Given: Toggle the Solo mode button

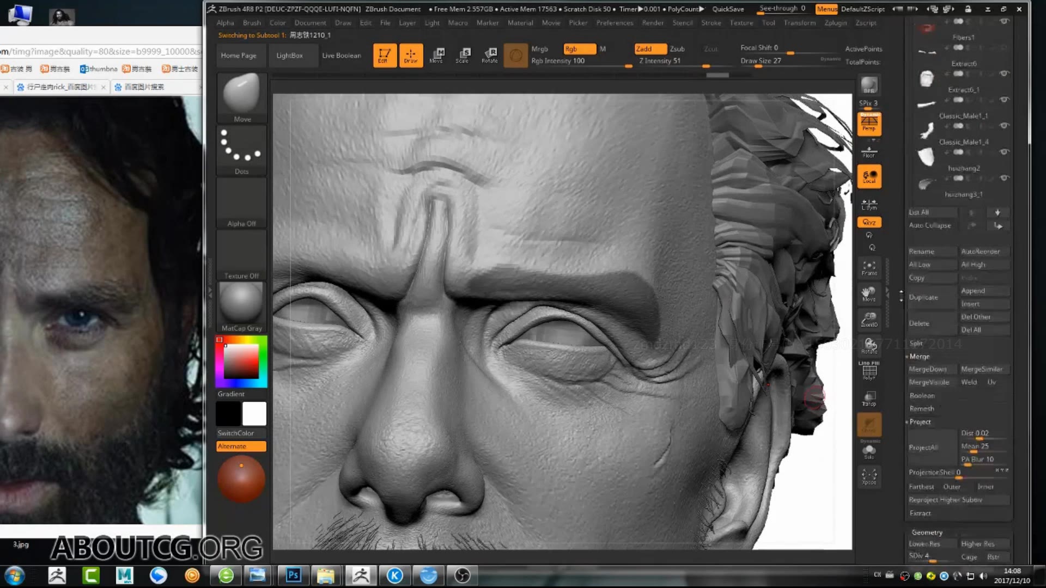Looking at the screenshot, I should [869, 451].
